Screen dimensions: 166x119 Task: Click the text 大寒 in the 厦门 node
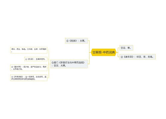[x=63, y=65]
